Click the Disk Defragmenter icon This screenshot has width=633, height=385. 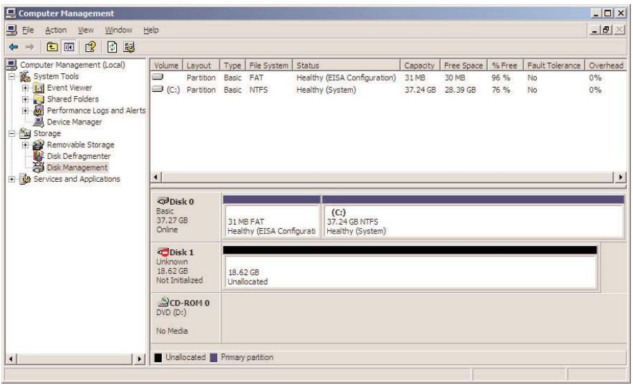pyautogui.click(x=39, y=156)
